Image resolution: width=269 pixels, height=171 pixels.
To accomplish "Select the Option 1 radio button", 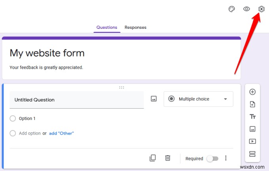I will pos(13,118).
